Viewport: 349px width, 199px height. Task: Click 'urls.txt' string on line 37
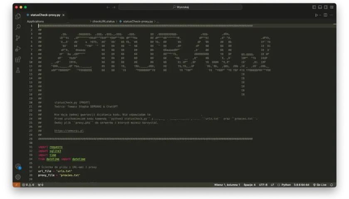coord(64,171)
